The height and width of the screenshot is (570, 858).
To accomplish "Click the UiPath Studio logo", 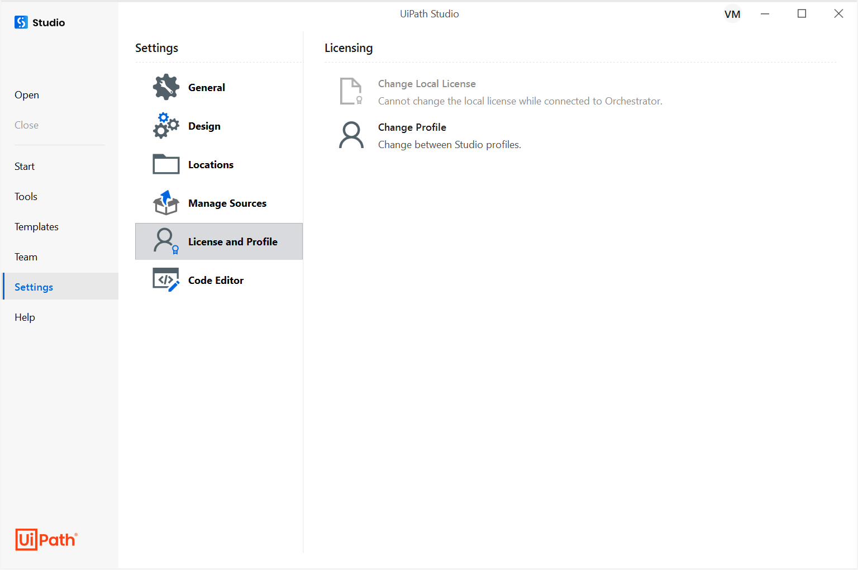I will click(x=21, y=22).
